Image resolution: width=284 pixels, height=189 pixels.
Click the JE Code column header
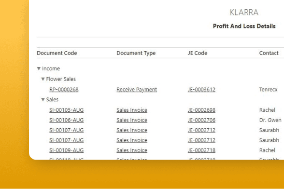click(x=198, y=53)
